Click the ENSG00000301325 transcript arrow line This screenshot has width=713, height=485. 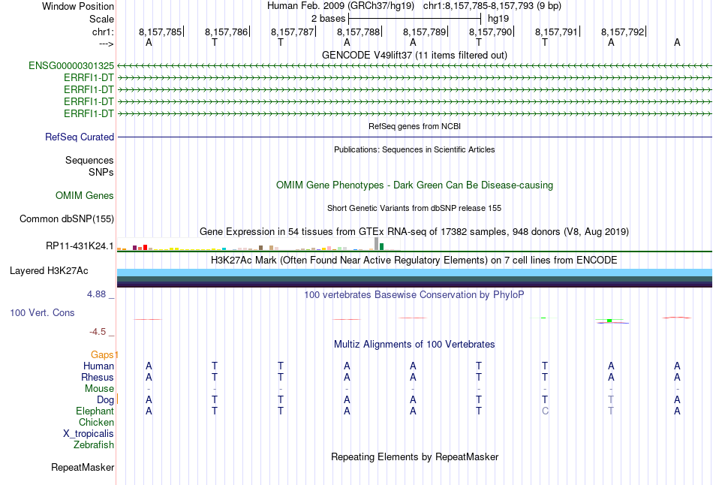click(414, 66)
